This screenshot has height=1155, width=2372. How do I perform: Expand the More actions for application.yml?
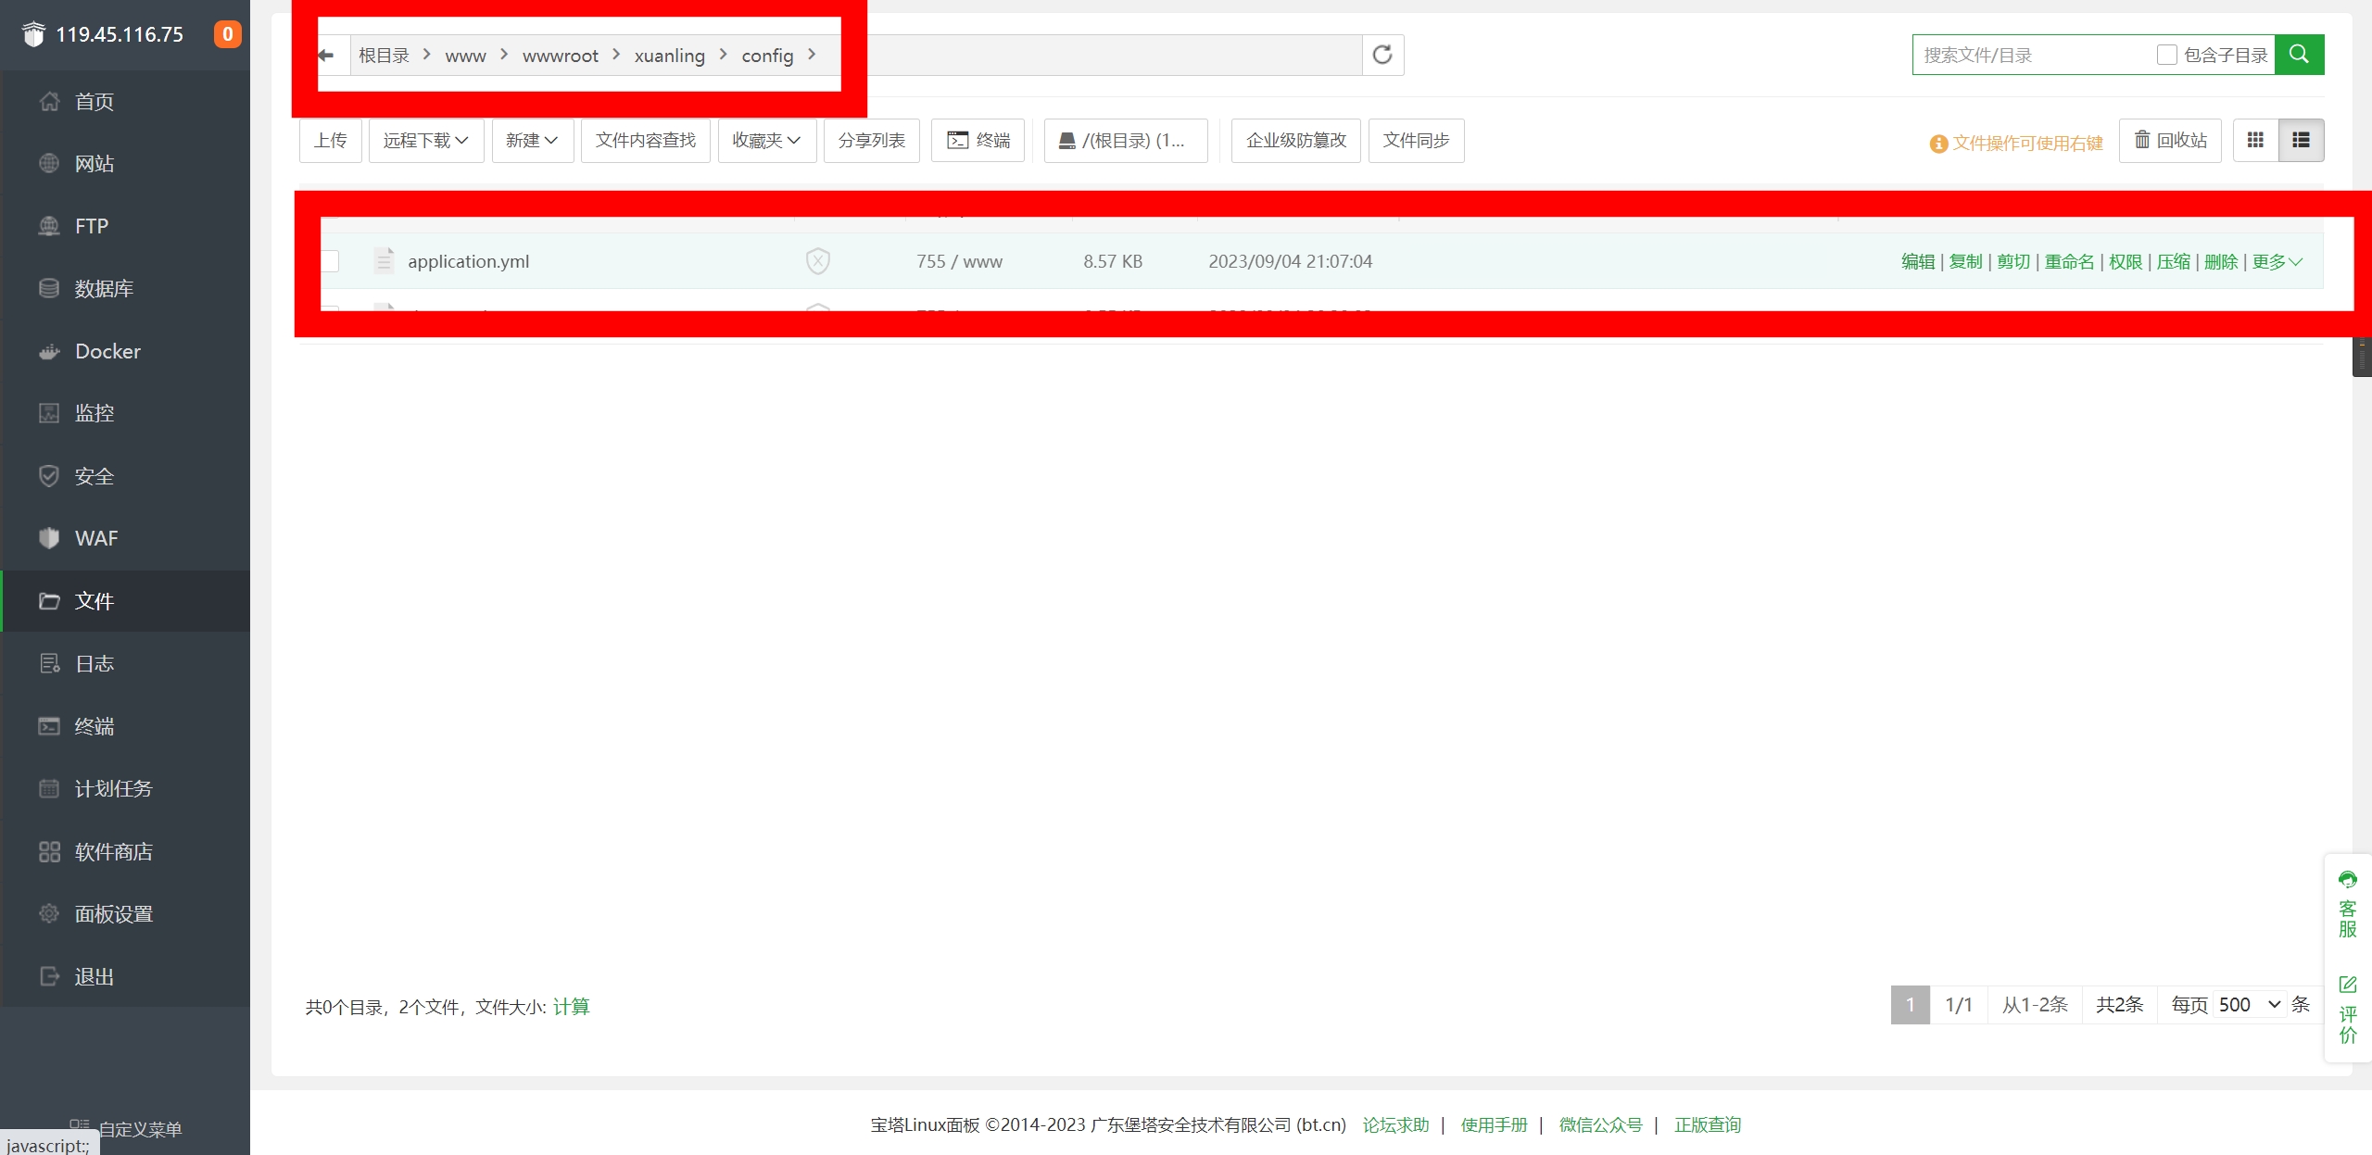(2277, 261)
